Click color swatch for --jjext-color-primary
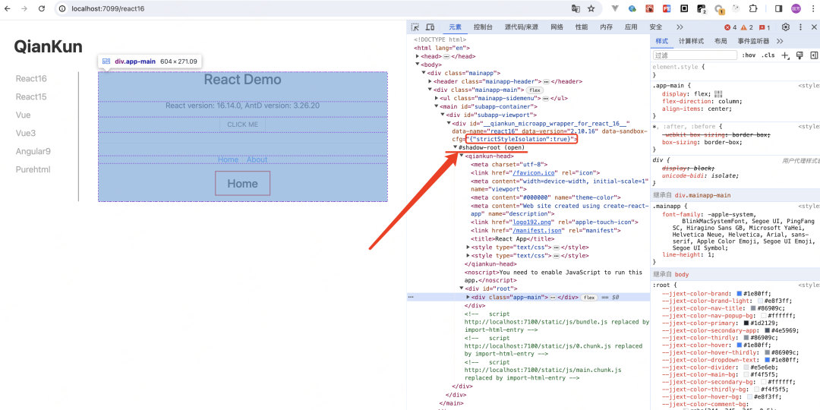The height and width of the screenshot is (410, 820). point(746,323)
